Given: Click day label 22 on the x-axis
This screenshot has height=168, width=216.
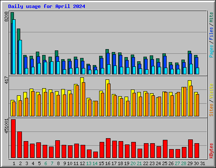Looking at the screenshot, I should click(146, 163).
